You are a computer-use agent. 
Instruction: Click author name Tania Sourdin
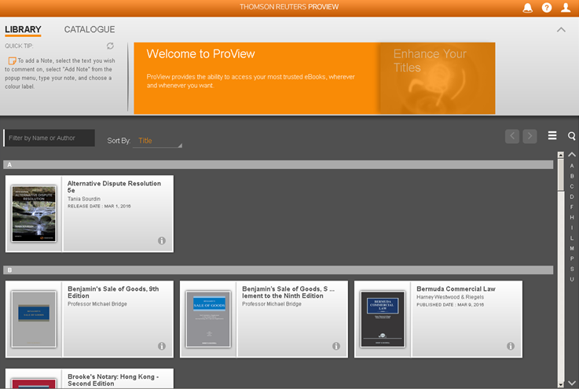coord(84,199)
